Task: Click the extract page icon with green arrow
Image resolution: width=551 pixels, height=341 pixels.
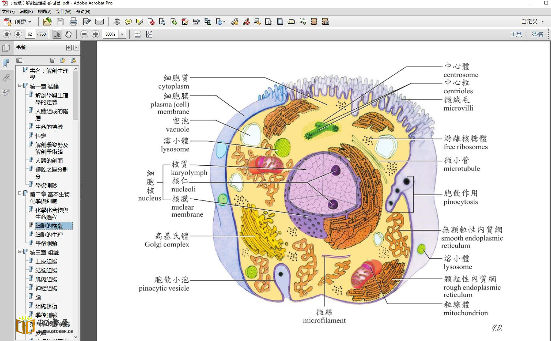Action: tap(174, 22)
